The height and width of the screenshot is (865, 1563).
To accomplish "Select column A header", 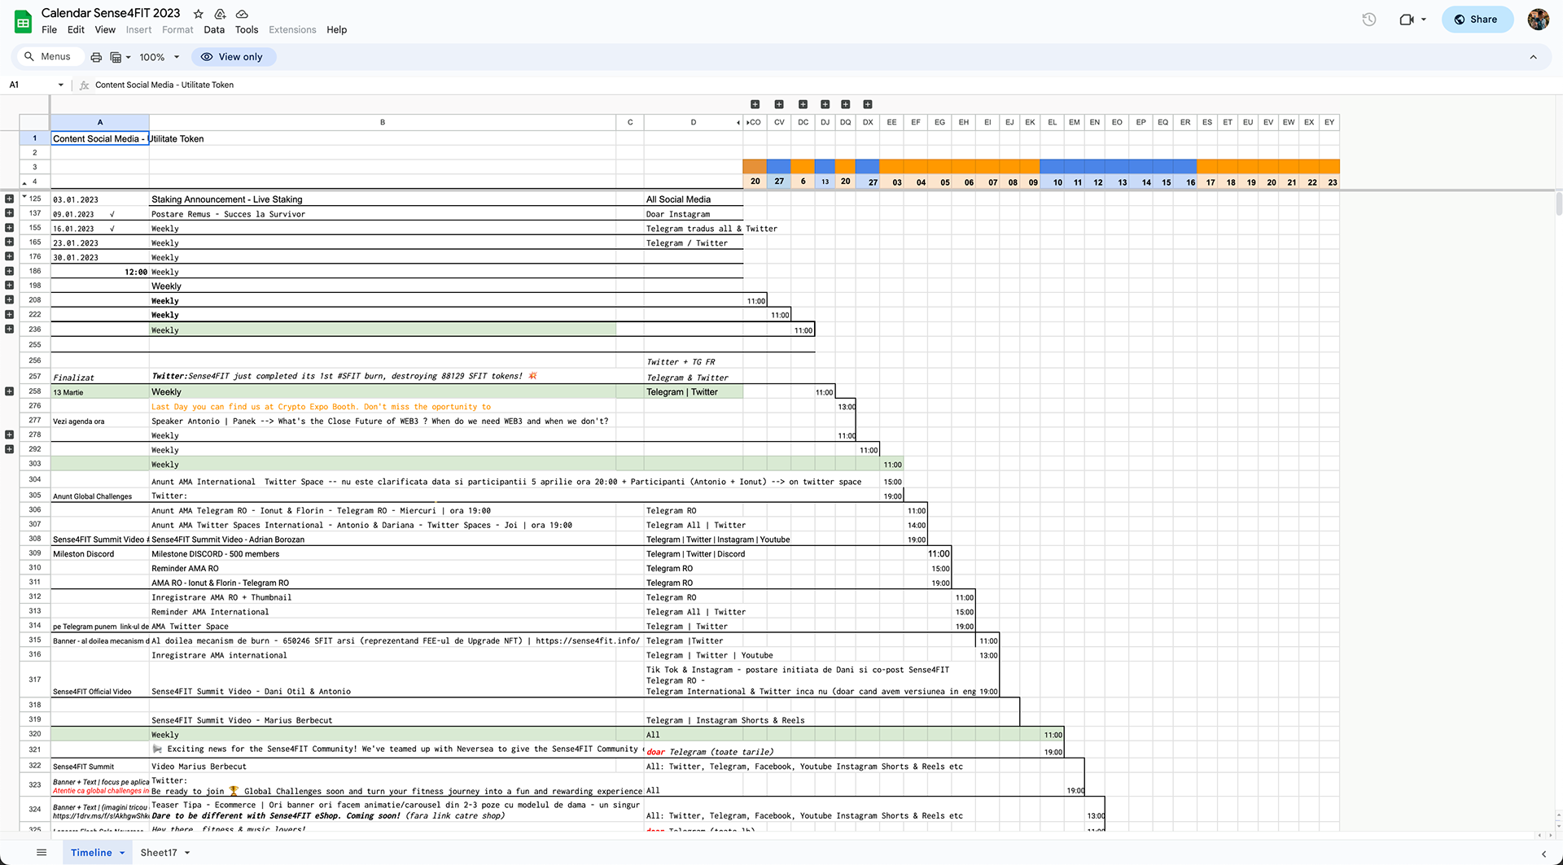I will [x=100, y=122].
